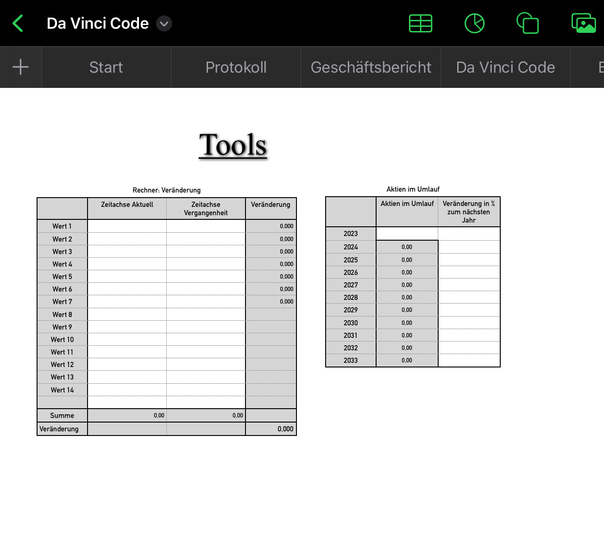Viewport: 604px width, 560px height.
Task: Select the 'Wert 9' row label
Action: pos(62,327)
